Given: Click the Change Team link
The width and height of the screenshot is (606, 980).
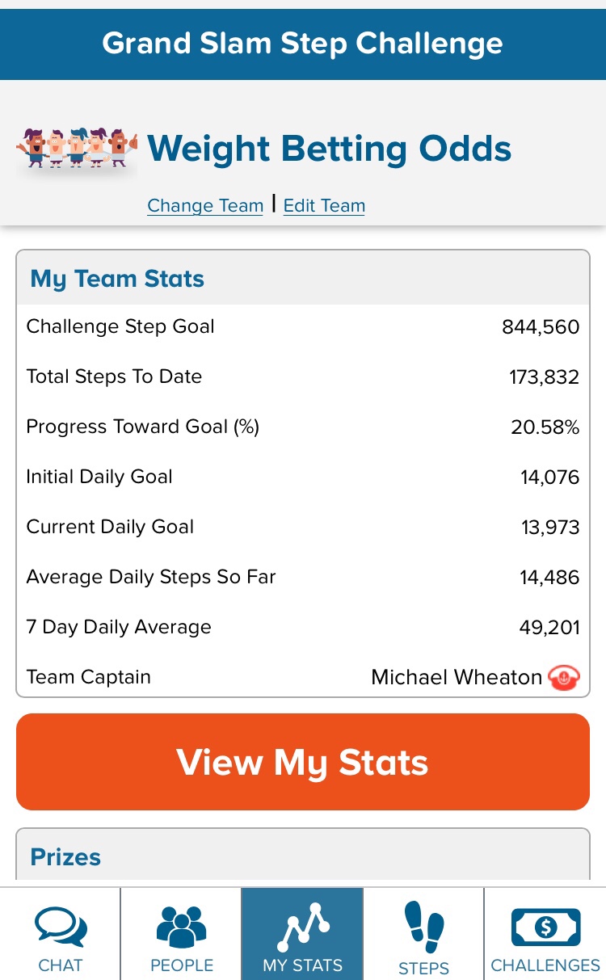Looking at the screenshot, I should pos(205,206).
